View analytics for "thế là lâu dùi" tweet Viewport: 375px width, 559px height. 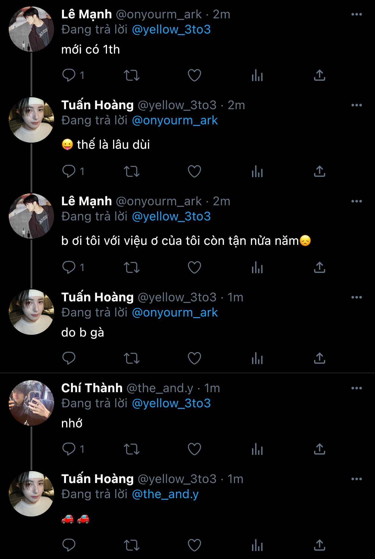pyautogui.click(x=257, y=171)
